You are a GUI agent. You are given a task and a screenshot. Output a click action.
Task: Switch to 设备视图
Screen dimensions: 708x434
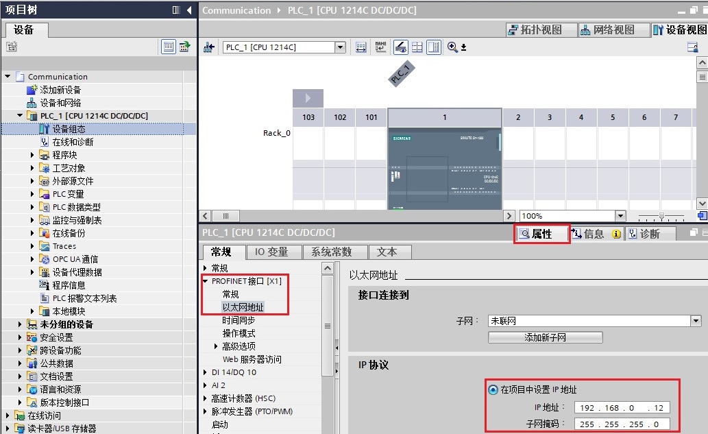click(679, 29)
